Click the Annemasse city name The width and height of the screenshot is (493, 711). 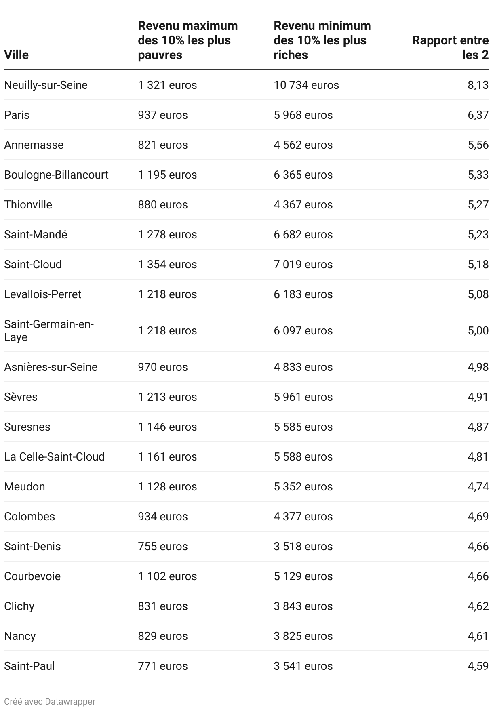click(x=34, y=145)
